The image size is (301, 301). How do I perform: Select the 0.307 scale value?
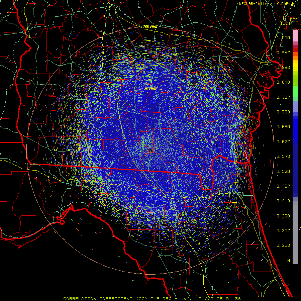tap(283, 231)
